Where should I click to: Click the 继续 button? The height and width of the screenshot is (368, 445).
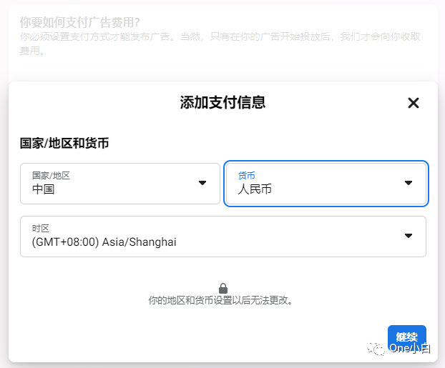(x=406, y=337)
